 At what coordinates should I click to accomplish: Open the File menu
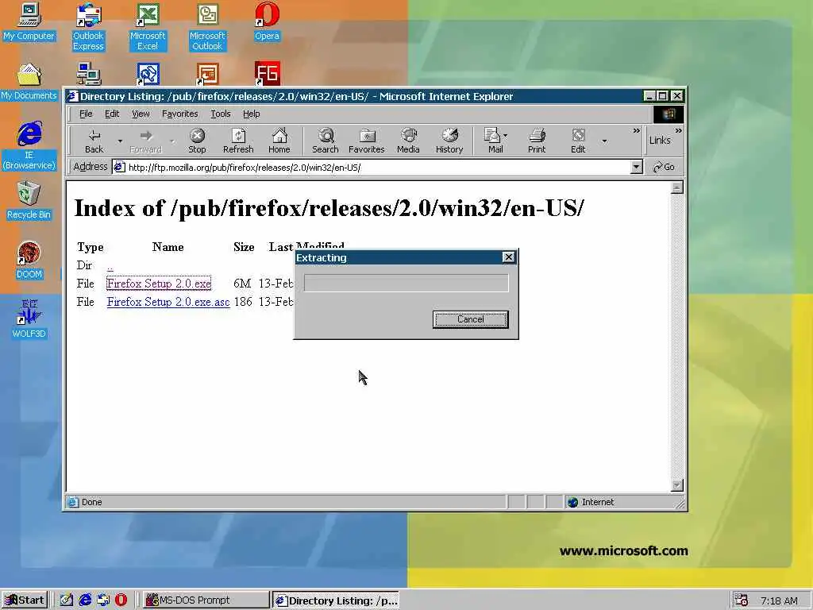click(x=86, y=114)
